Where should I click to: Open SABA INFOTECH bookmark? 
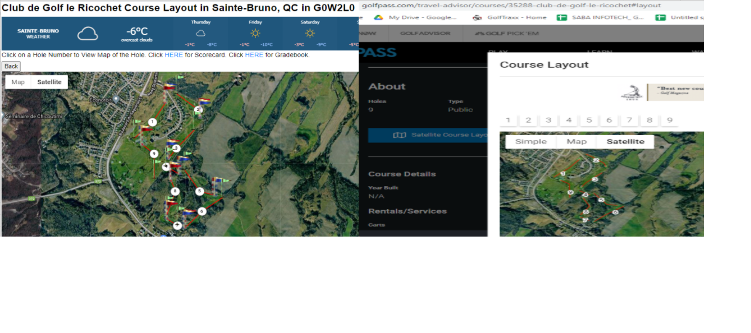[x=601, y=17]
